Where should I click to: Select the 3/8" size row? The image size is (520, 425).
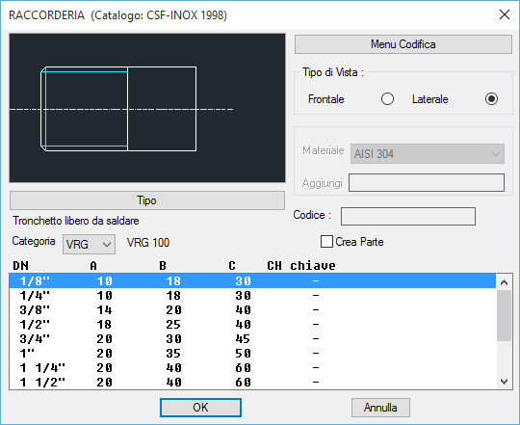point(252,310)
